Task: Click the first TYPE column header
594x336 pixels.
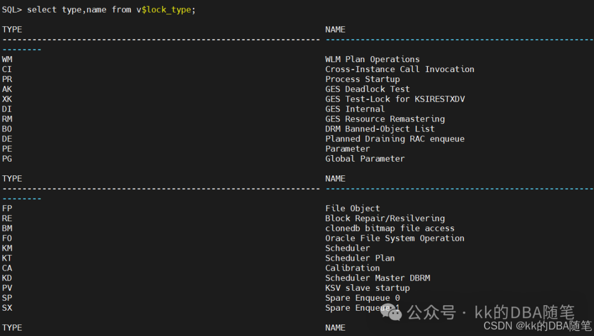Action: coord(12,30)
